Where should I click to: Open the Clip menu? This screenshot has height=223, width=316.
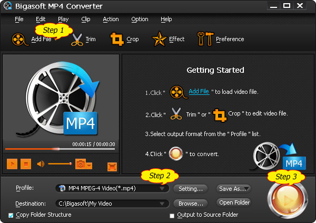tap(86, 19)
